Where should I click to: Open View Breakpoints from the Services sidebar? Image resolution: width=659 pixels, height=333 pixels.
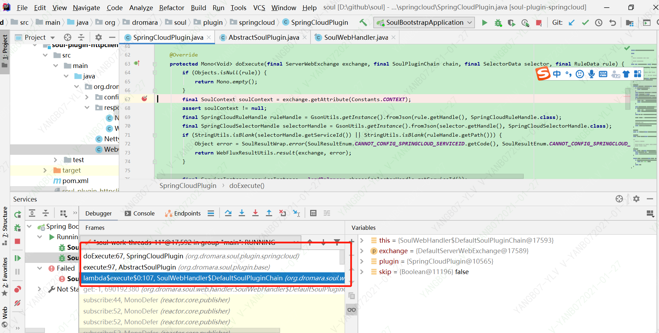point(17,289)
